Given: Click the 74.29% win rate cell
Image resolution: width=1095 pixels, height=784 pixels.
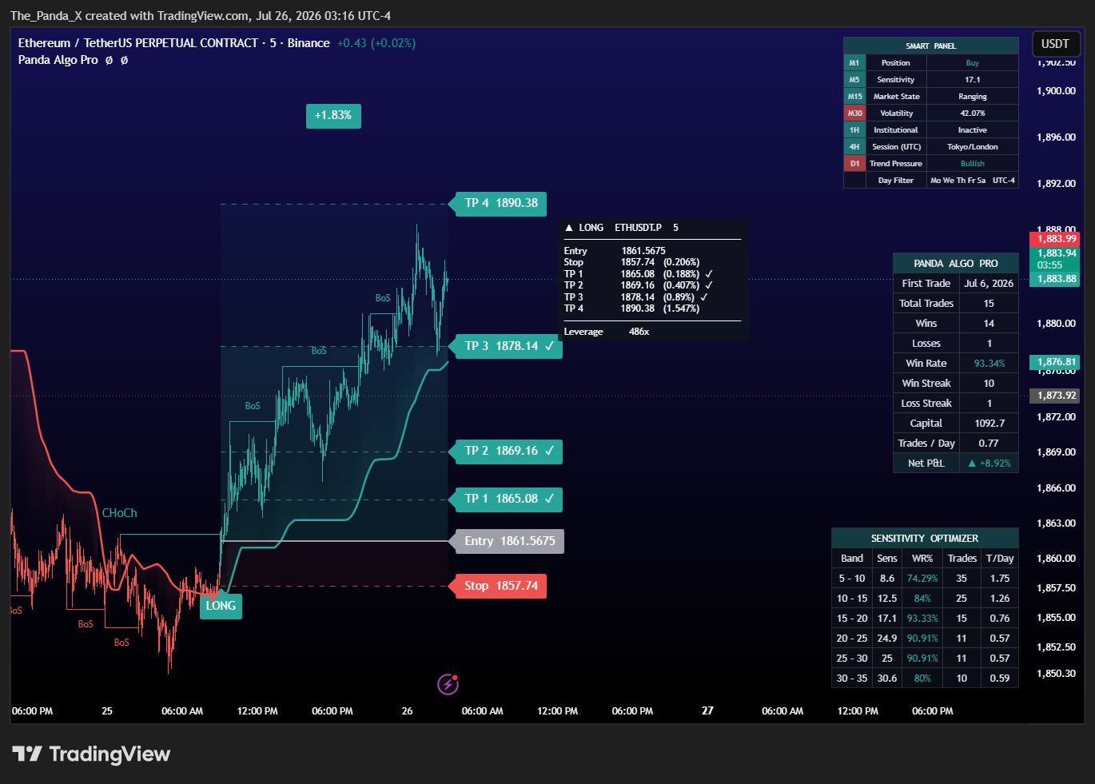Looking at the screenshot, I should [x=922, y=578].
